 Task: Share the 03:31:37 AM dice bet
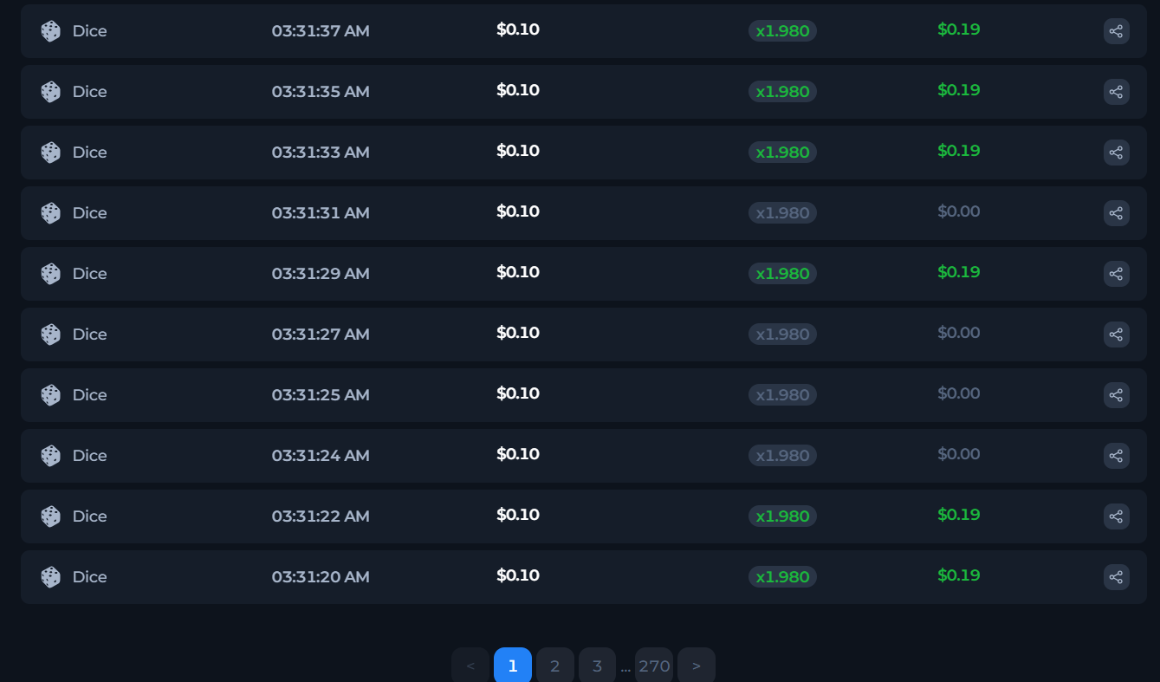(x=1116, y=31)
